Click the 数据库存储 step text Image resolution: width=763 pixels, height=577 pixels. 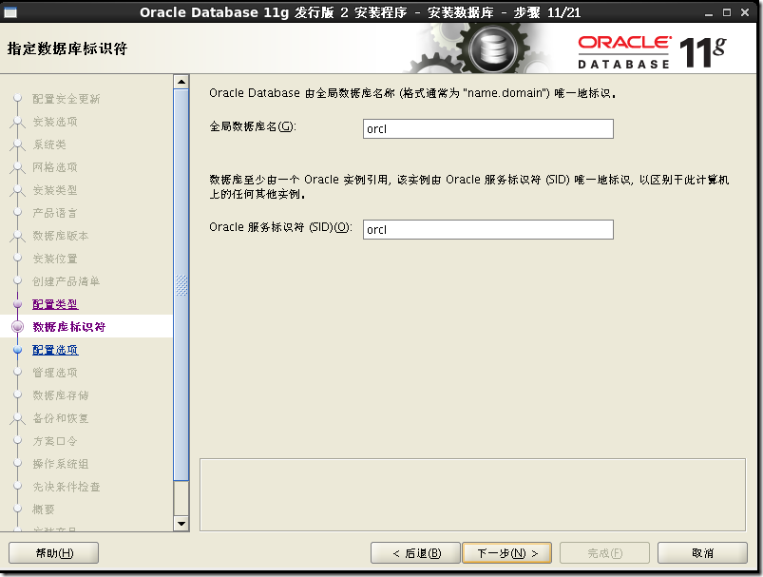(61, 395)
